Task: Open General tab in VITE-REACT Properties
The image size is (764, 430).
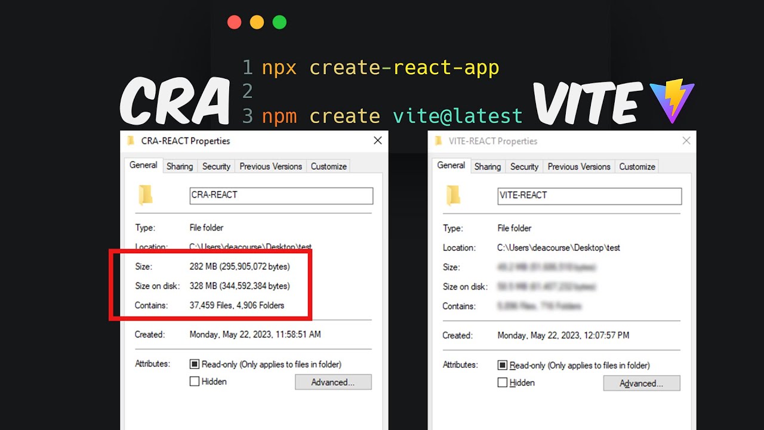Action: pyautogui.click(x=451, y=165)
